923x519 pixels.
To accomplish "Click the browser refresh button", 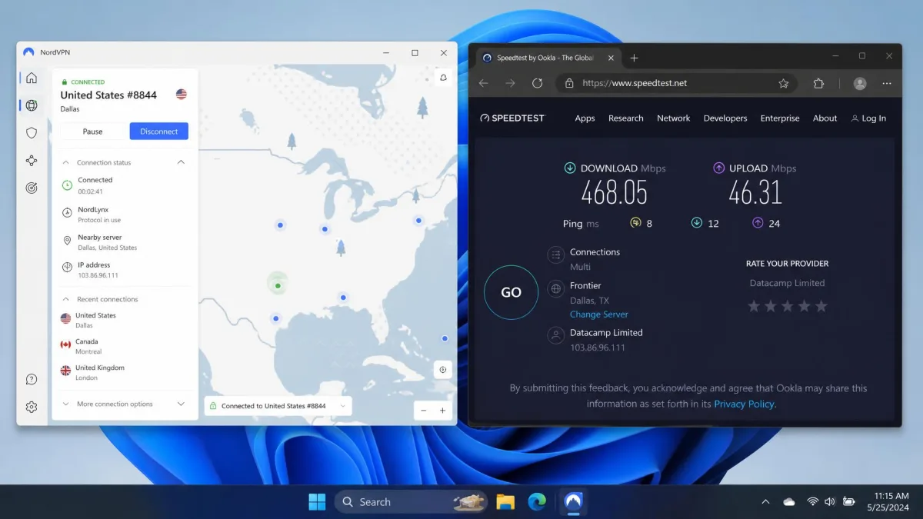I will coord(538,83).
